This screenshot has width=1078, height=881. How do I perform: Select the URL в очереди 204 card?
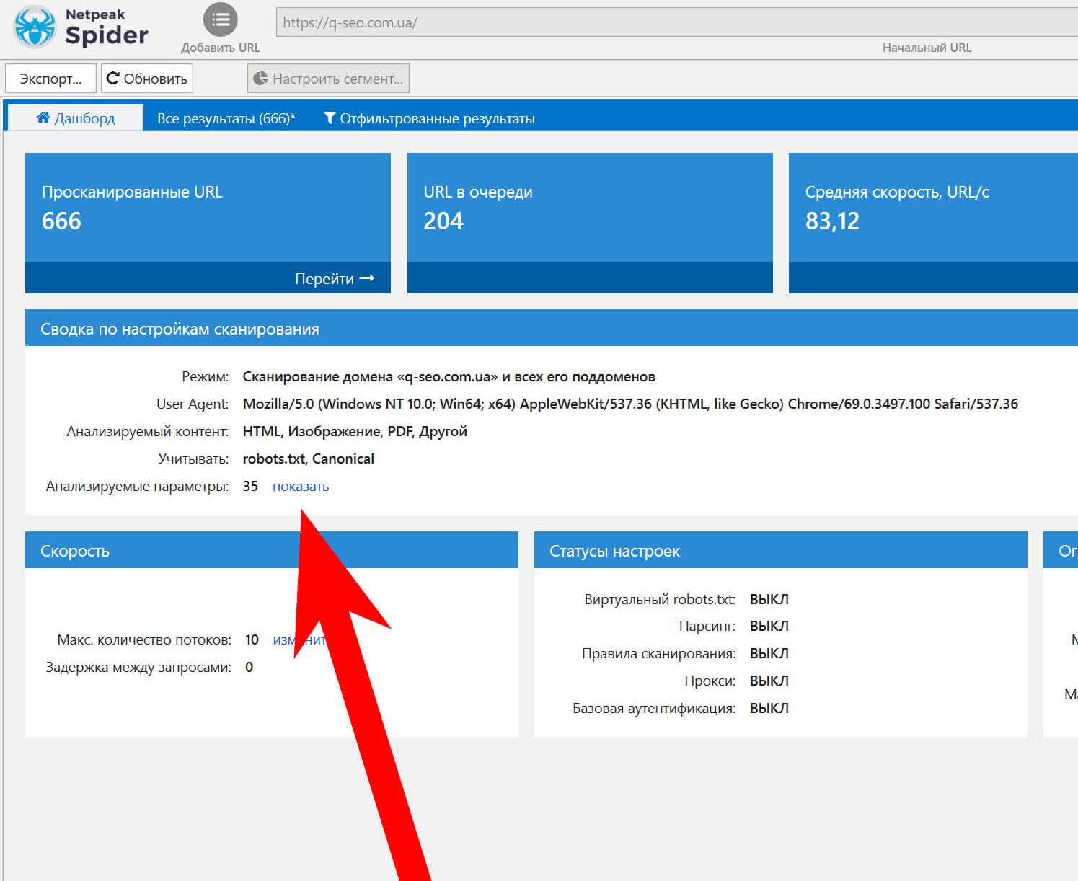pyautogui.click(x=589, y=208)
